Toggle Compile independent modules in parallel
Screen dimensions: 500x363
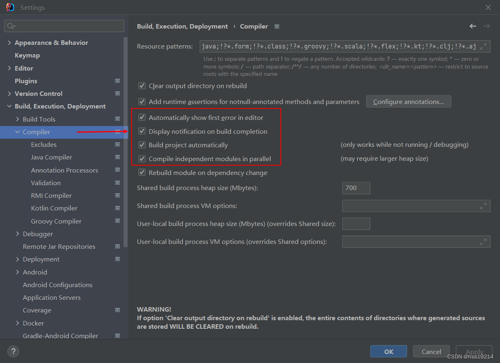click(x=142, y=159)
